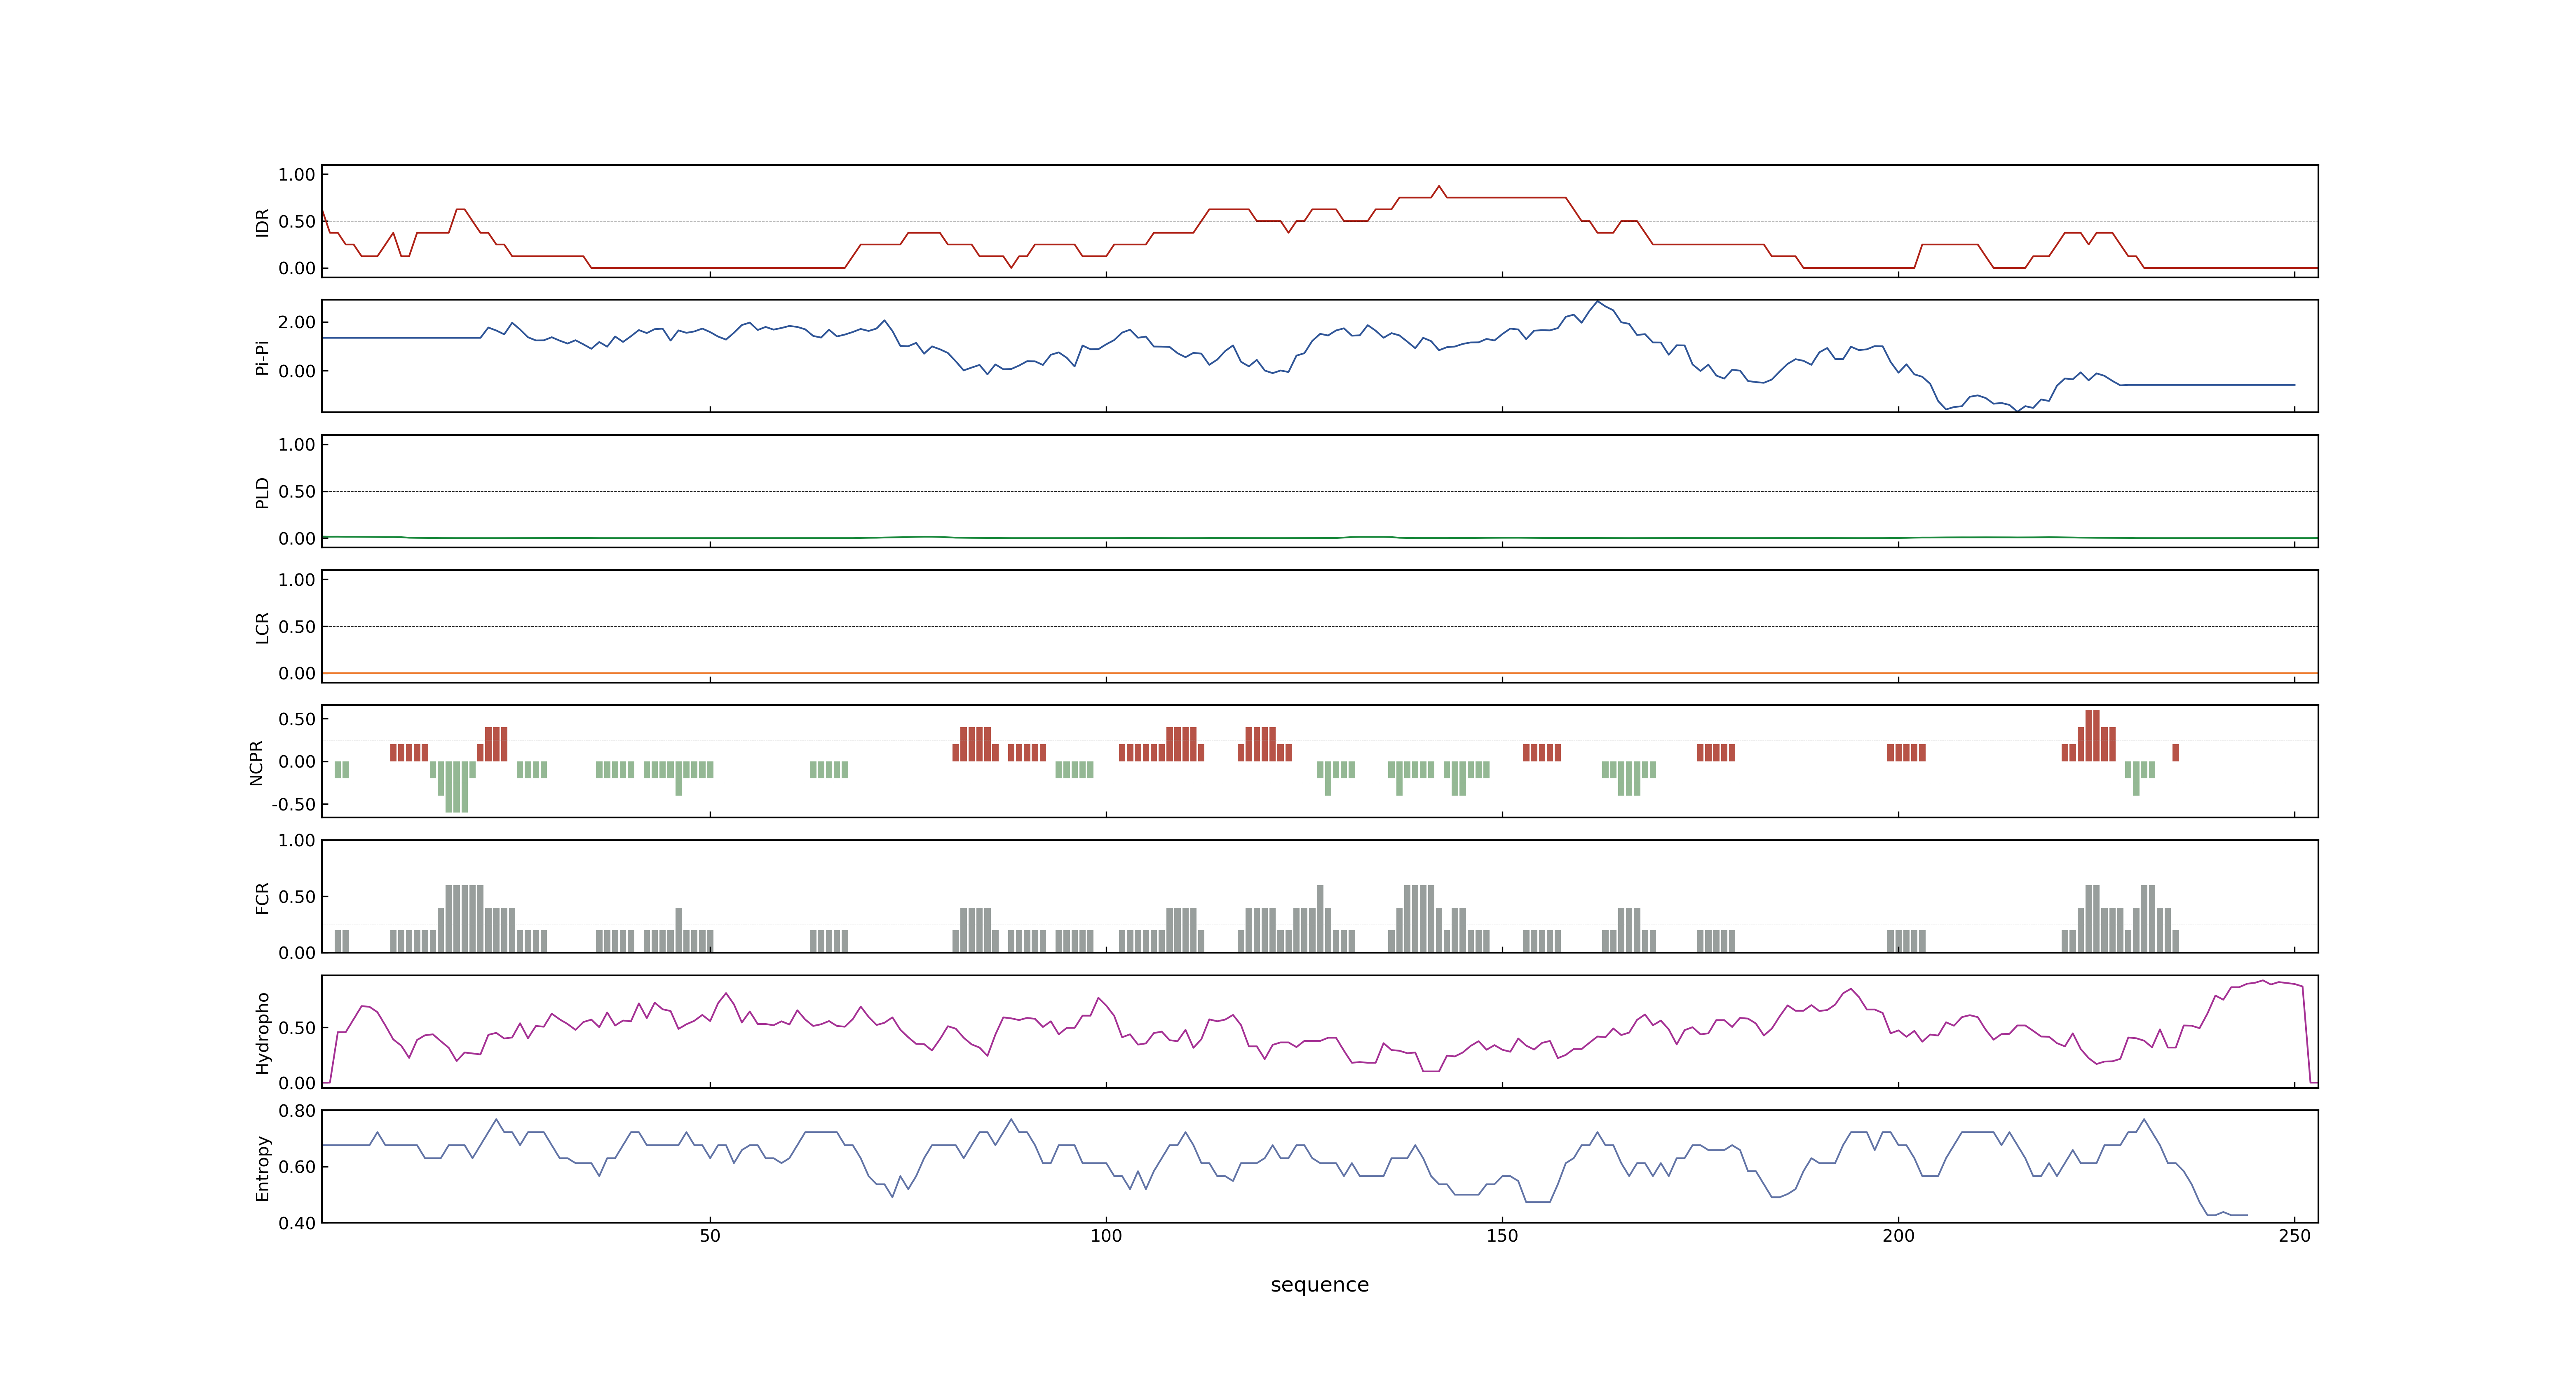
Task: Click the x-axis tick label 150
Action: tap(1502, 1236)
